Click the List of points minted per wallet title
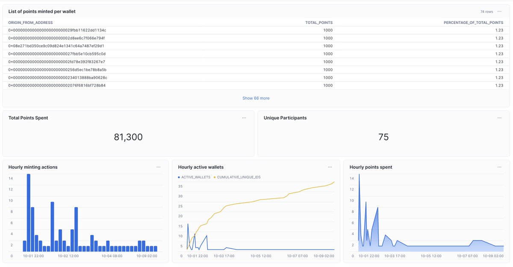The image size is (513, 267). [42, 12]
